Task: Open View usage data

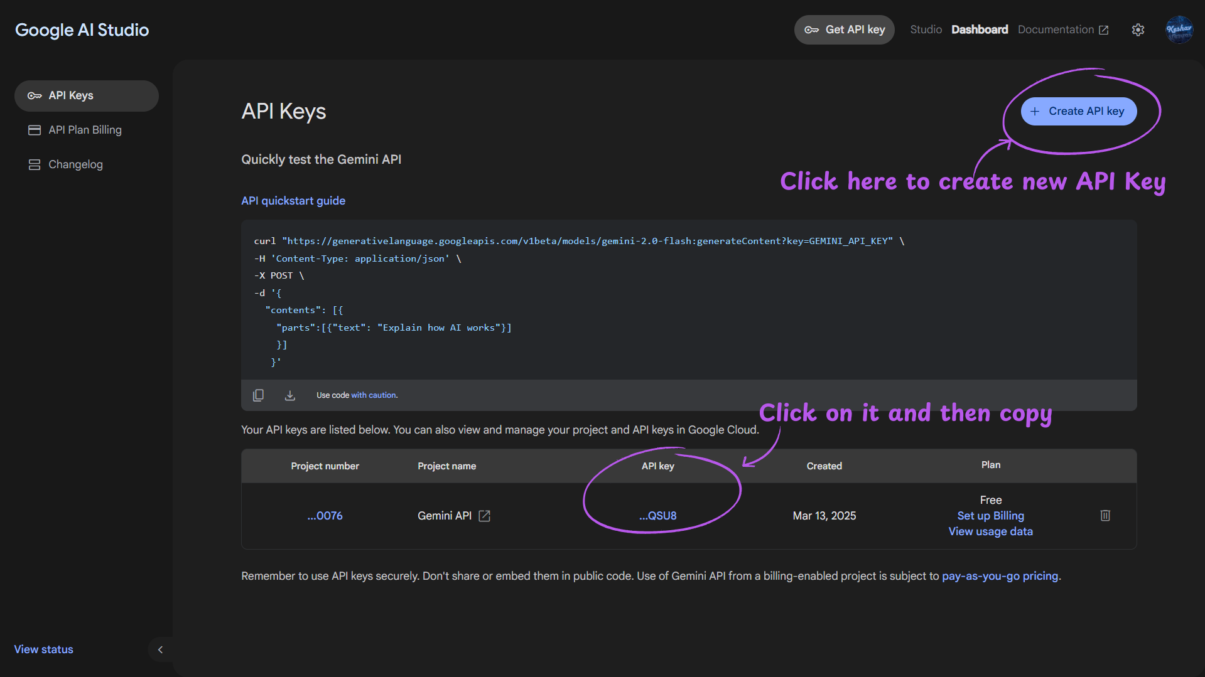Action: 990,531
